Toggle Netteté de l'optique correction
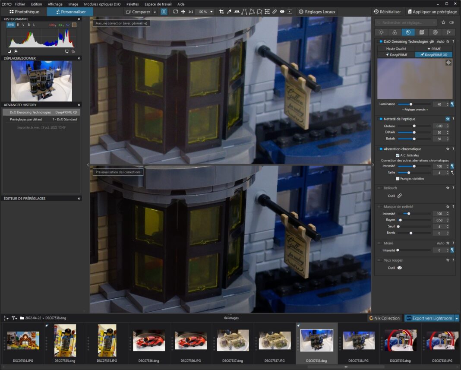 click(x=381, y=119)
